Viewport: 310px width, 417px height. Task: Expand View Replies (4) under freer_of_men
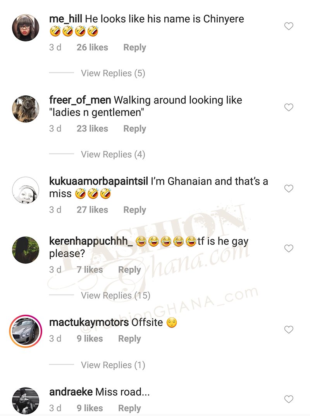coord(113,154)
